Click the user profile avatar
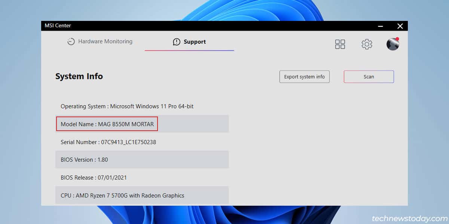Image resolution: width=449 pixels, height=224 pixels. pyautogui.click(x=393, y=44)
